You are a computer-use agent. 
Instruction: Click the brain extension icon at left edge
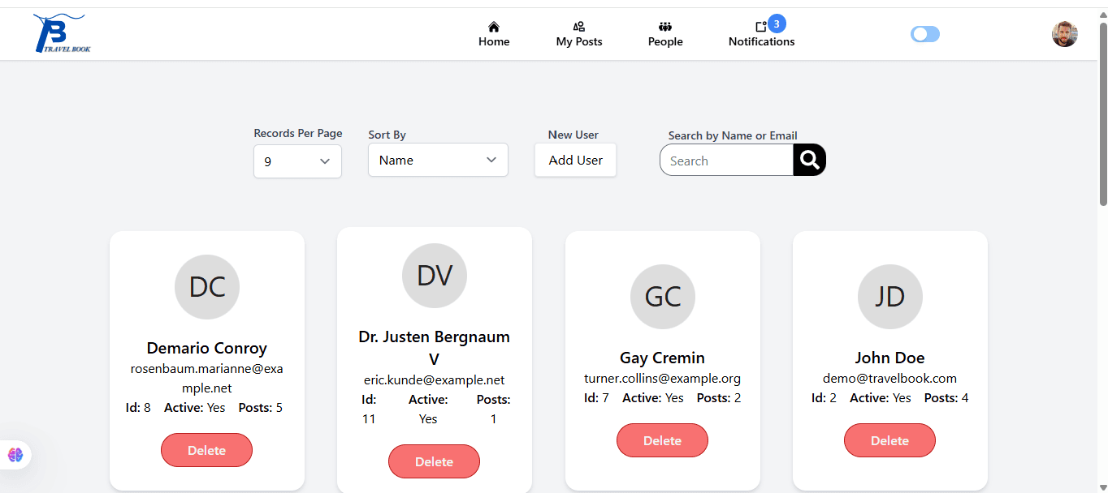coord(15,455)
